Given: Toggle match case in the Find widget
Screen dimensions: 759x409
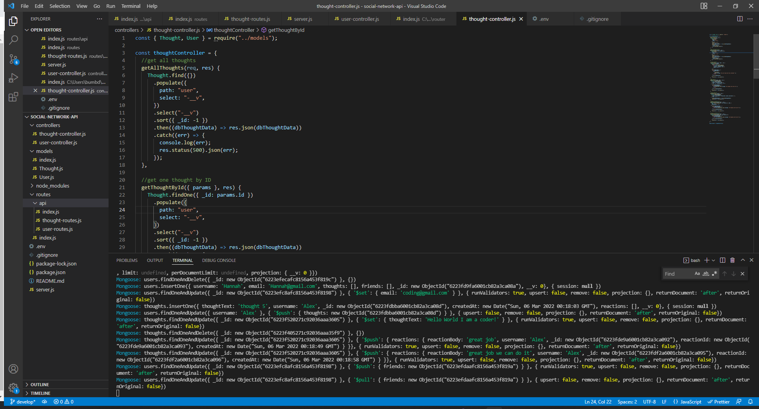Looking at the screenshot, I should click(x=697, y=274).
